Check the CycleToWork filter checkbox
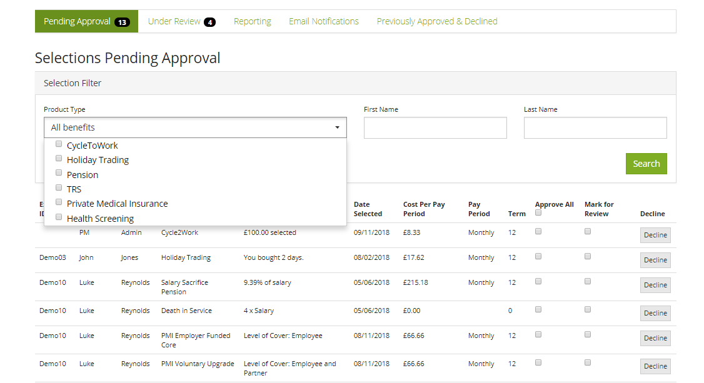The image size is (704, 383). point(58,143)
